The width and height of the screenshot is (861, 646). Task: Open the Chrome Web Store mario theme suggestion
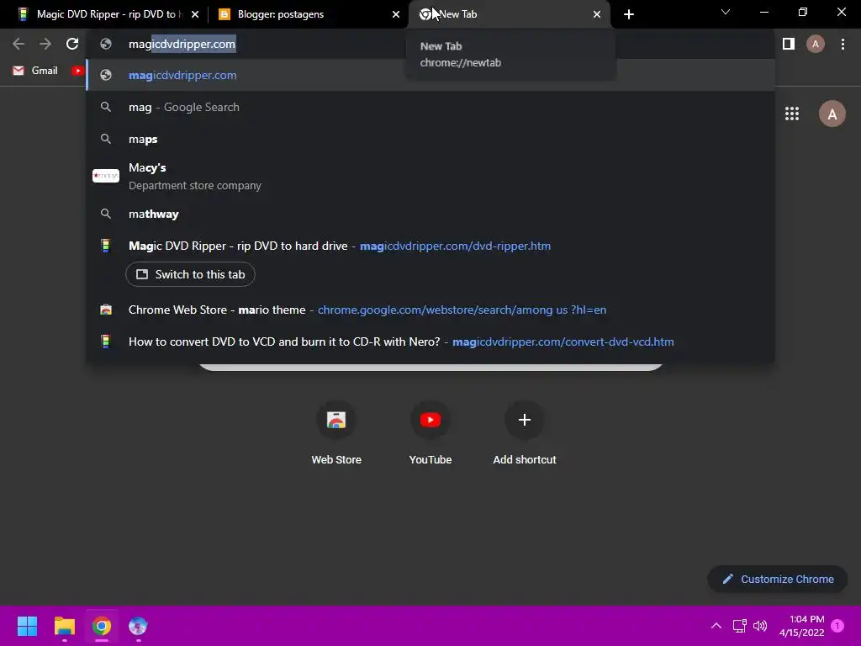coord(430,310)
